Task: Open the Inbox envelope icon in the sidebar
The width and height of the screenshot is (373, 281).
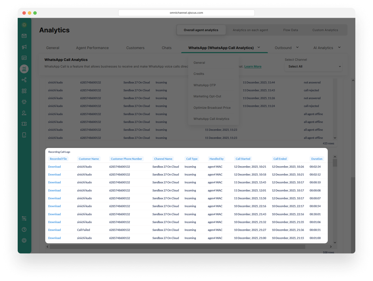Action: (24, 36)
